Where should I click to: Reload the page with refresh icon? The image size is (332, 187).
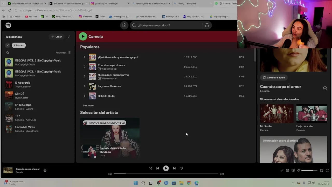click(10, 10)
